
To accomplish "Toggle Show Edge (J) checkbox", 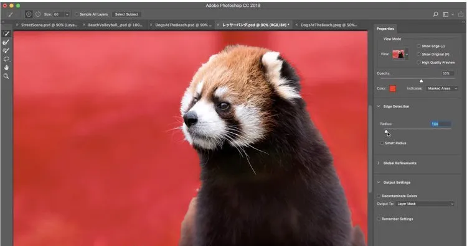I will (x=418, y=46).
